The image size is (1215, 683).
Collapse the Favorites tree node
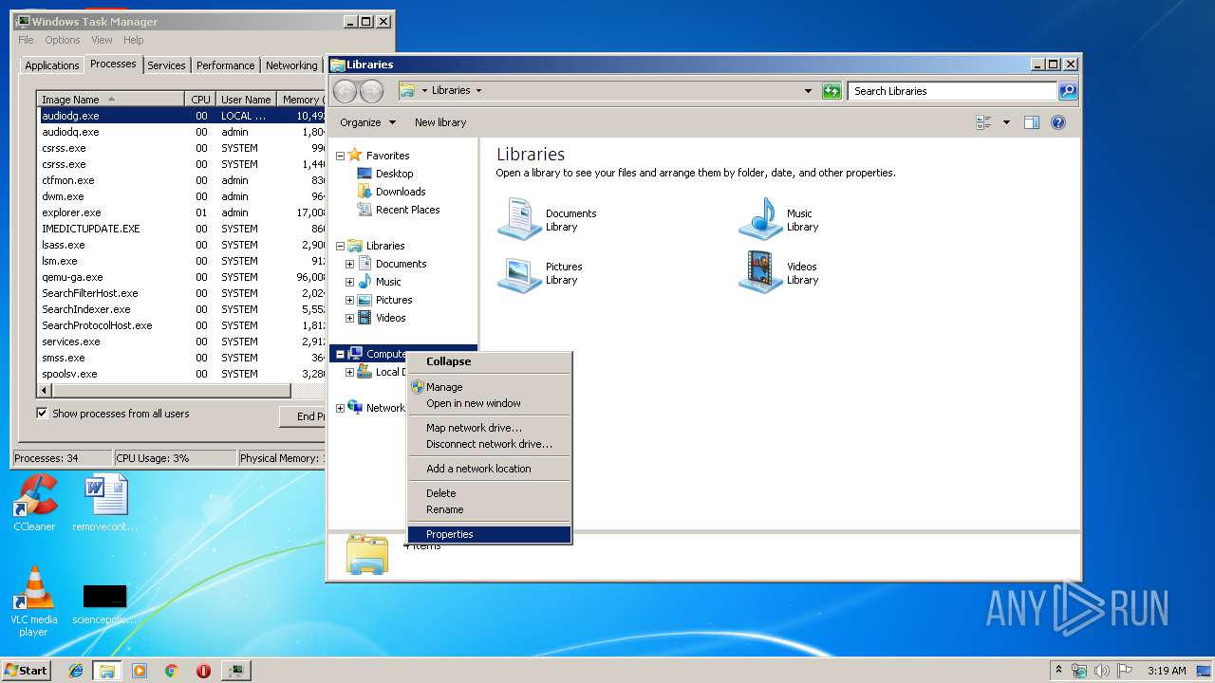(340, 156)
